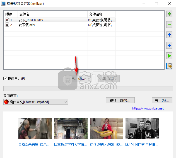Click the file icon of row 1
This screenshot has width=176, height=158.
pyautogui.click(x=7, y=20)
